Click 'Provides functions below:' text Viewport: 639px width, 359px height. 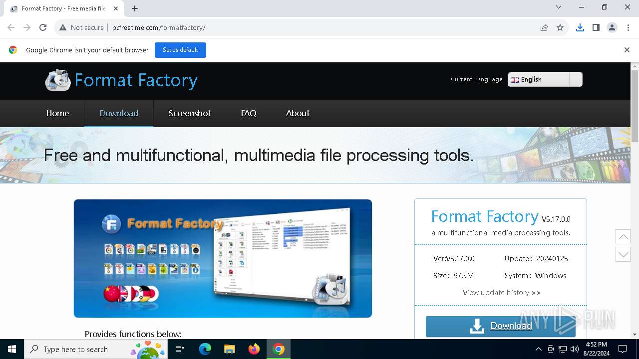click(x=133, y=334)
